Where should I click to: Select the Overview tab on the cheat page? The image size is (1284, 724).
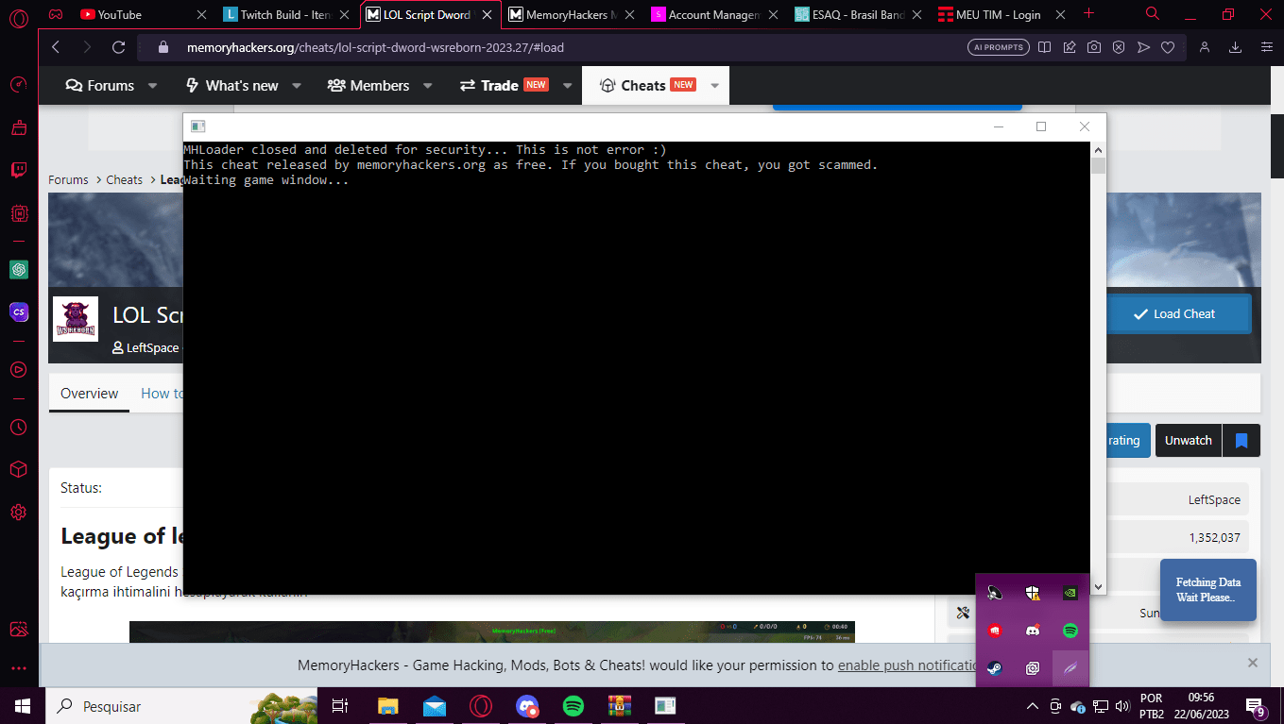[90, 394]
